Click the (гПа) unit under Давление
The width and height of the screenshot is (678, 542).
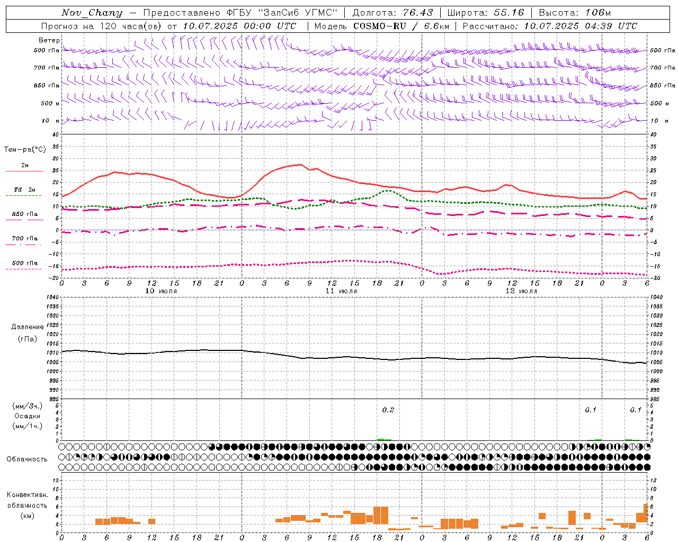(28, 339)
